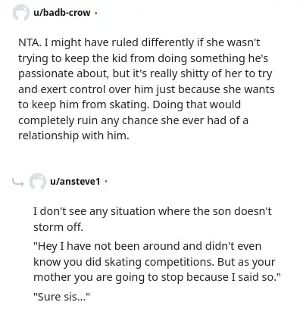Screen dimensions: 303x324
Task: Click the line 'completely ruin any chance'
Action: pos(133,120)
